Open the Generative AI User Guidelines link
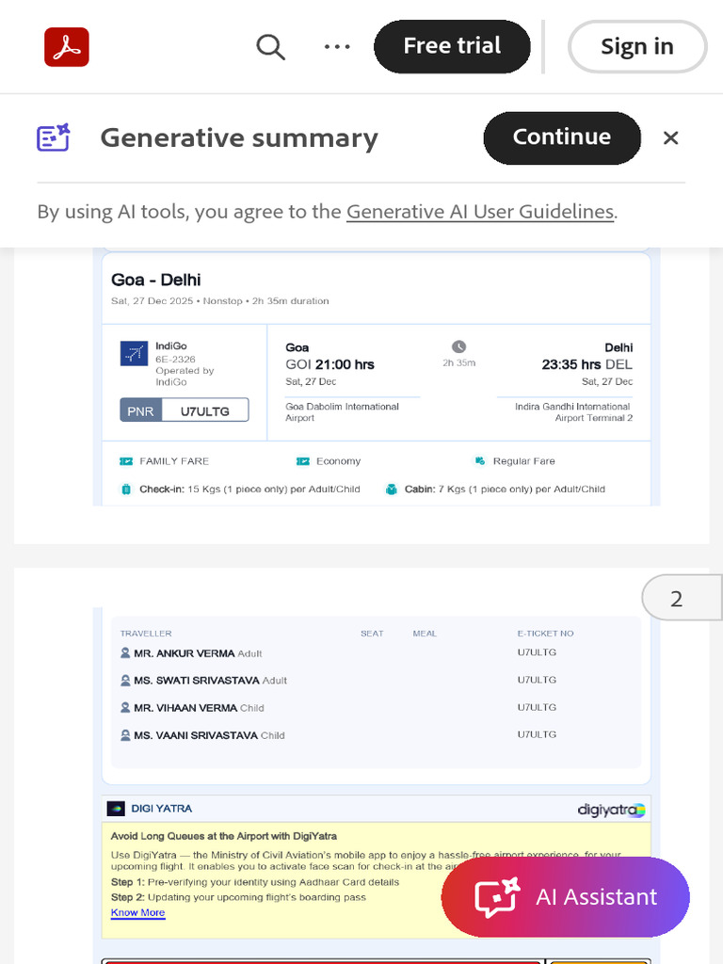The image size is (723, 964). [x=480, y=212]
